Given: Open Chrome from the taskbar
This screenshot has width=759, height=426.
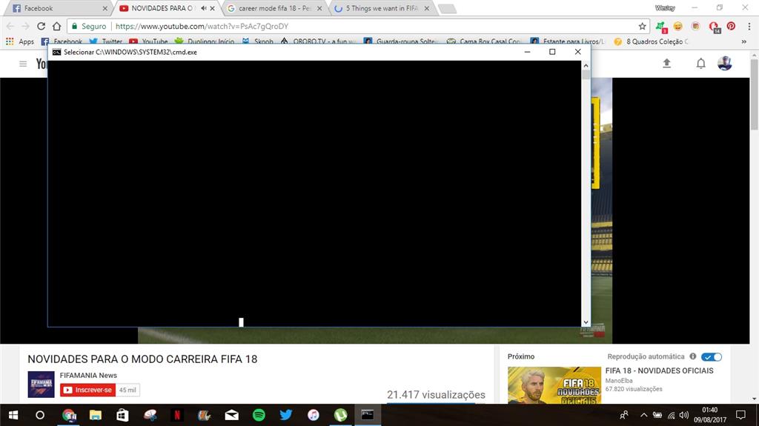Looking at the screenshot, I should [69, 415].
